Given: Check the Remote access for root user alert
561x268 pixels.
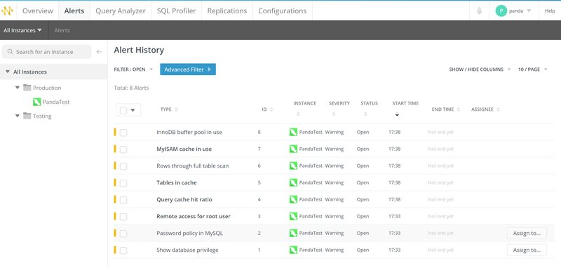Looking at the screenshot, I should pyautogui.click(x=123, y=217).
